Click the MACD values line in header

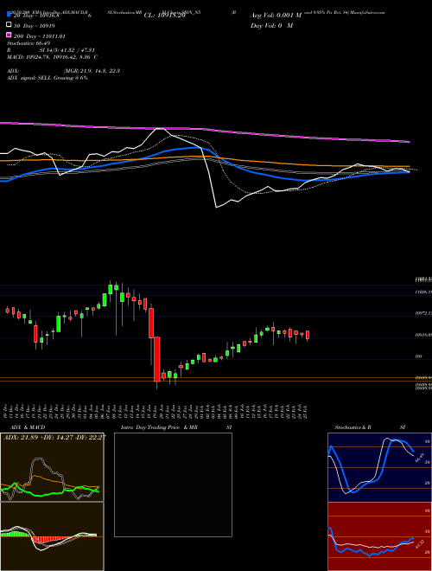52,57
